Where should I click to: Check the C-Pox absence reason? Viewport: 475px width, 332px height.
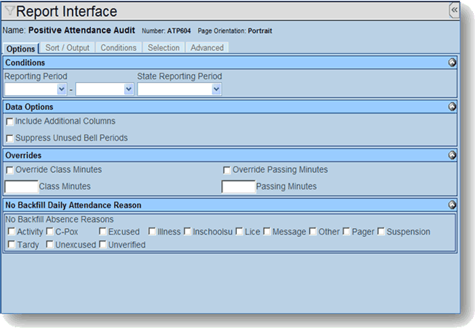[50, 232]
